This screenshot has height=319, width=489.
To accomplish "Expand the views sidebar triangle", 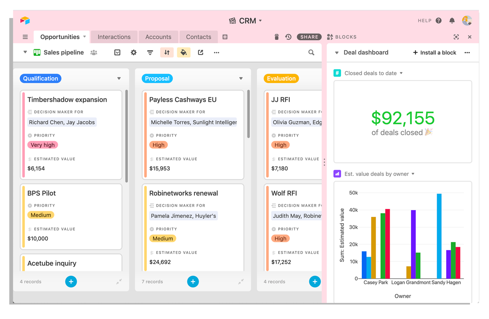I will point(25,52).
